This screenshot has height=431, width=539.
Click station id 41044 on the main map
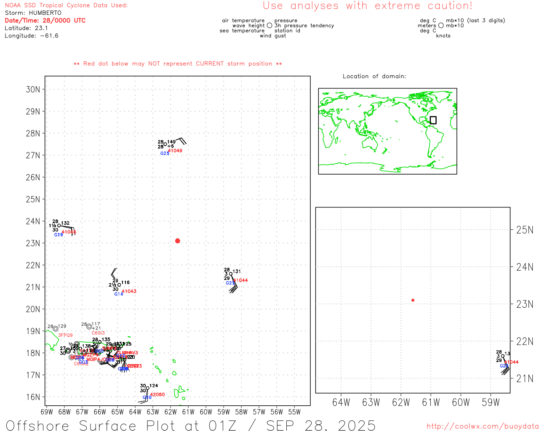(x=240, y=280)
